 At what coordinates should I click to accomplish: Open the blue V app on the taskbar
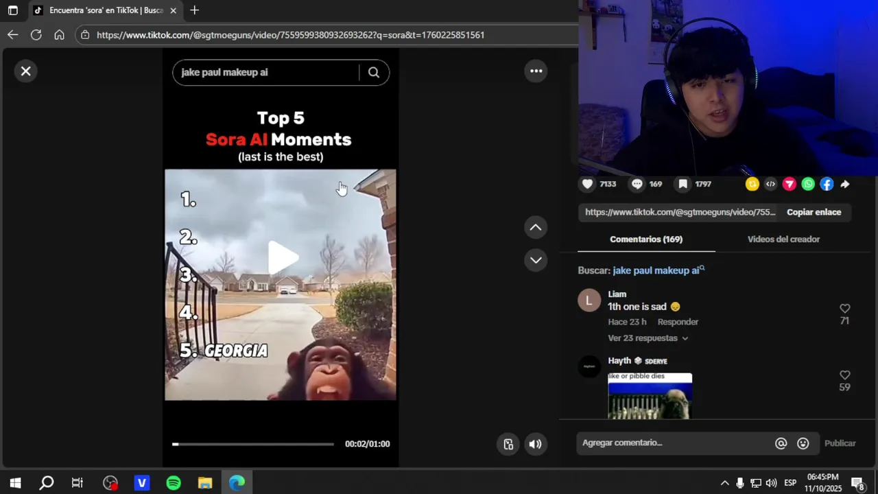click(142, 483)
